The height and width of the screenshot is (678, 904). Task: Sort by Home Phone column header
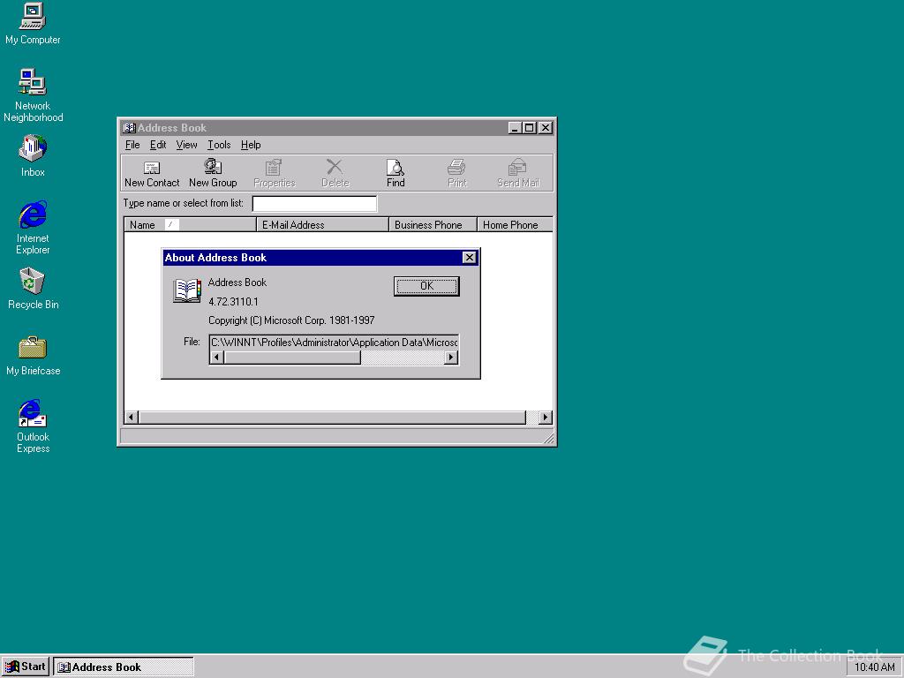pos(515,225)
